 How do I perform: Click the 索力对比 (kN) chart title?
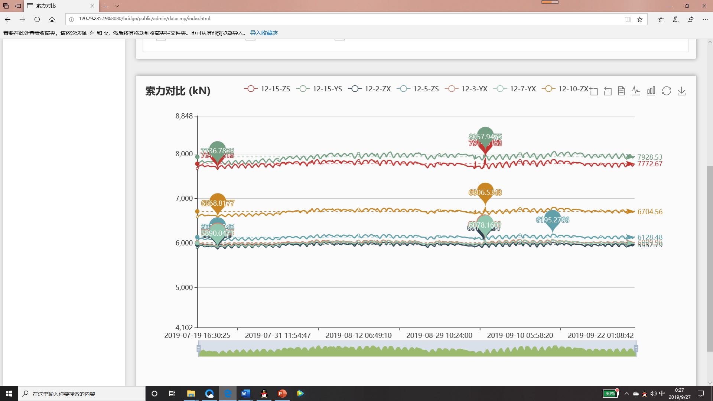tap(178, 91)
